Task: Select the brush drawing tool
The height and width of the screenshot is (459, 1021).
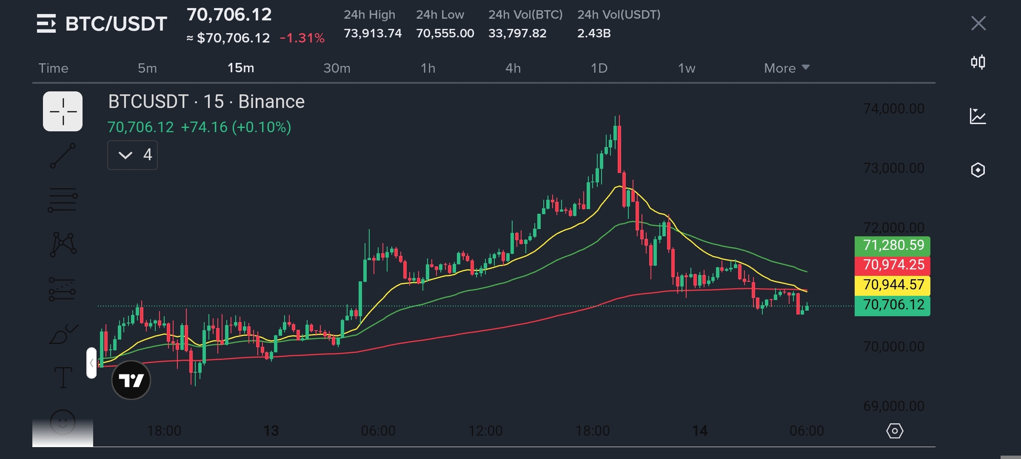Action: tap(63, 334)
